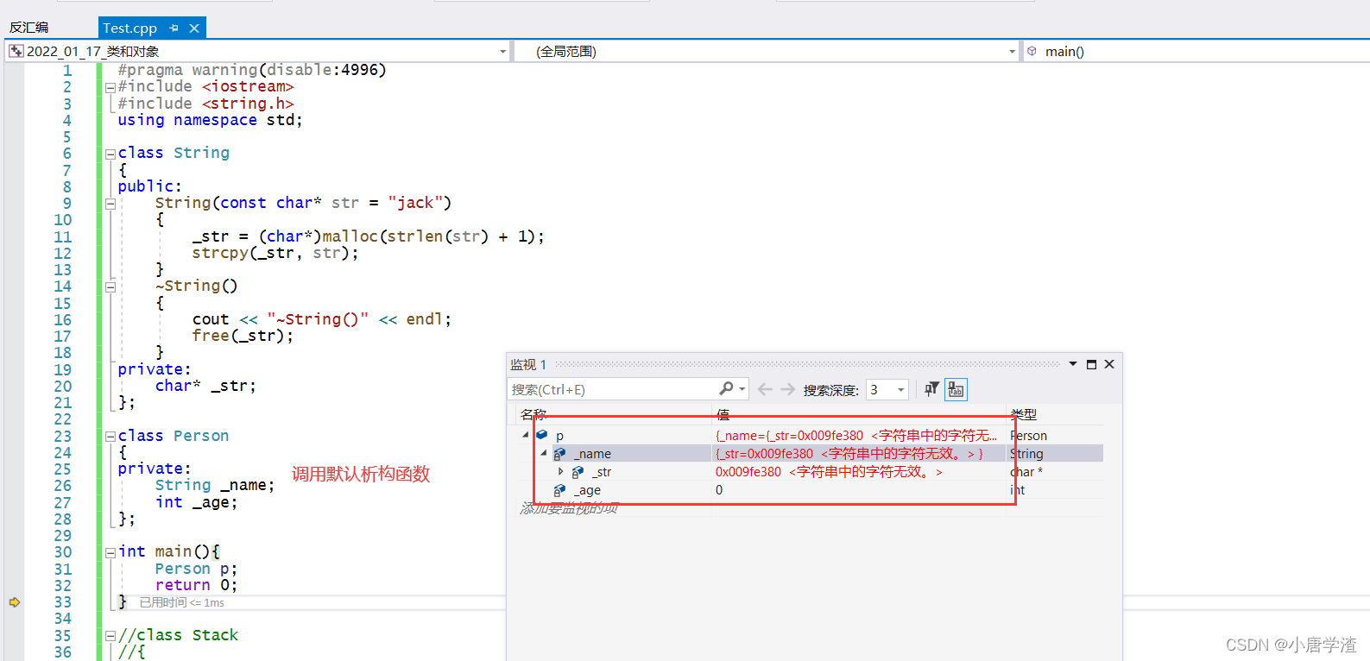Maximize the 监视 1 panel
This screenshot has height=661, width=1370.
(1091, 364)
